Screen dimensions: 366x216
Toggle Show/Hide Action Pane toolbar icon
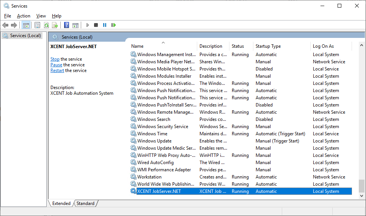(75, 25)
